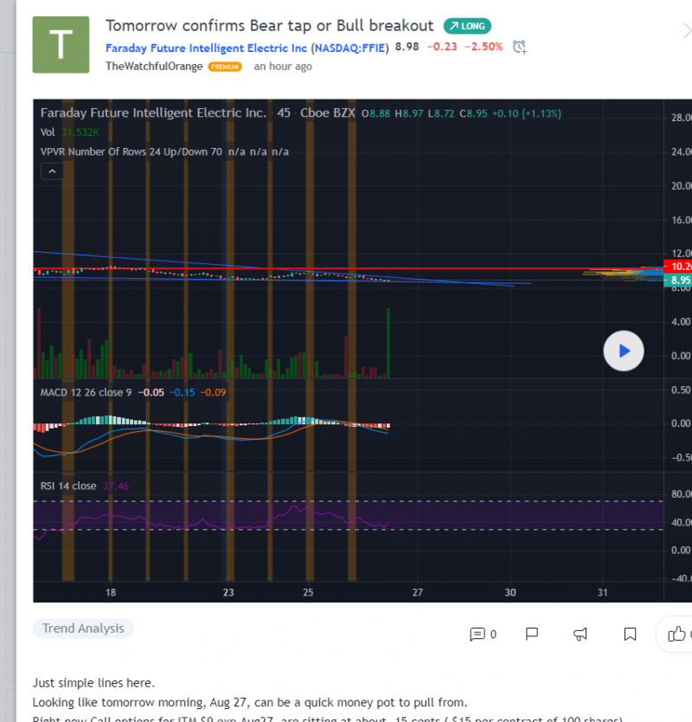
Task: Click the megaphone promote icon
Action: [x=582, y=634]
